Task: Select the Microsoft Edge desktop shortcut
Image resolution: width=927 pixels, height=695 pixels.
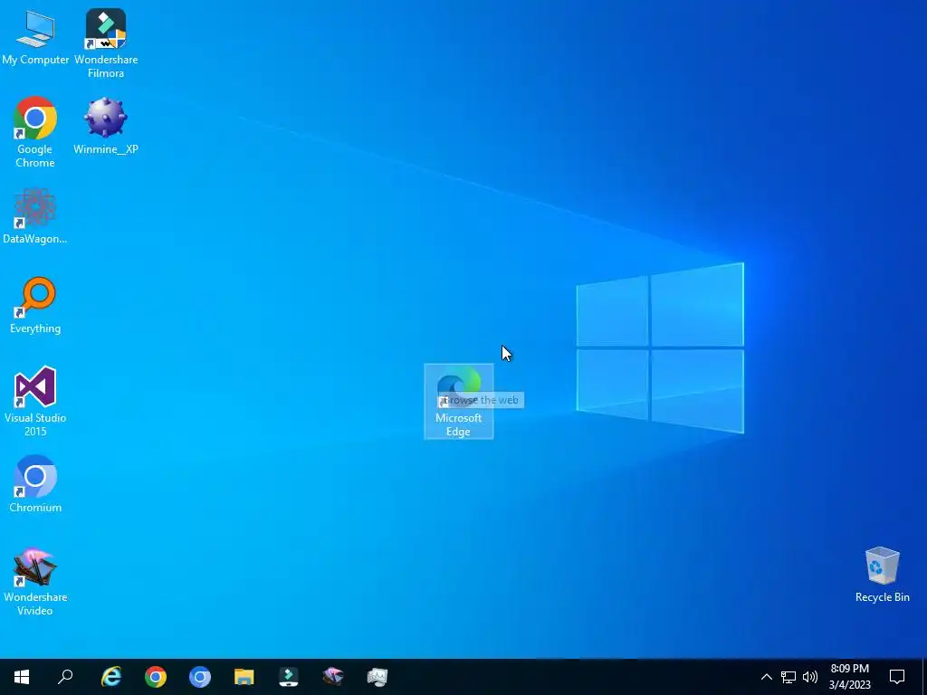Action: [x=459, y=401]
